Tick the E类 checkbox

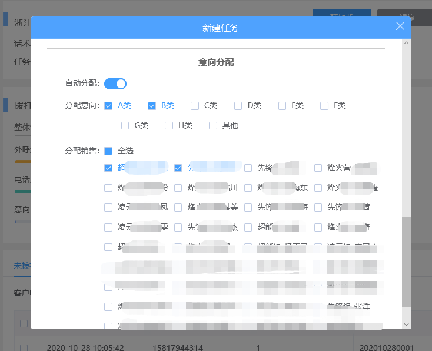coord(282,106)
